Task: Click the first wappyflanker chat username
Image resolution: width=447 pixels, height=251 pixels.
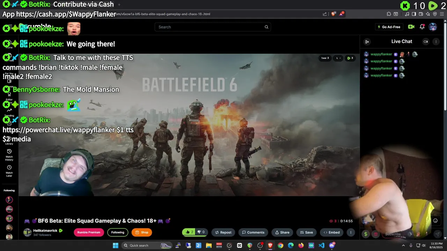Action: click(381, 54)
